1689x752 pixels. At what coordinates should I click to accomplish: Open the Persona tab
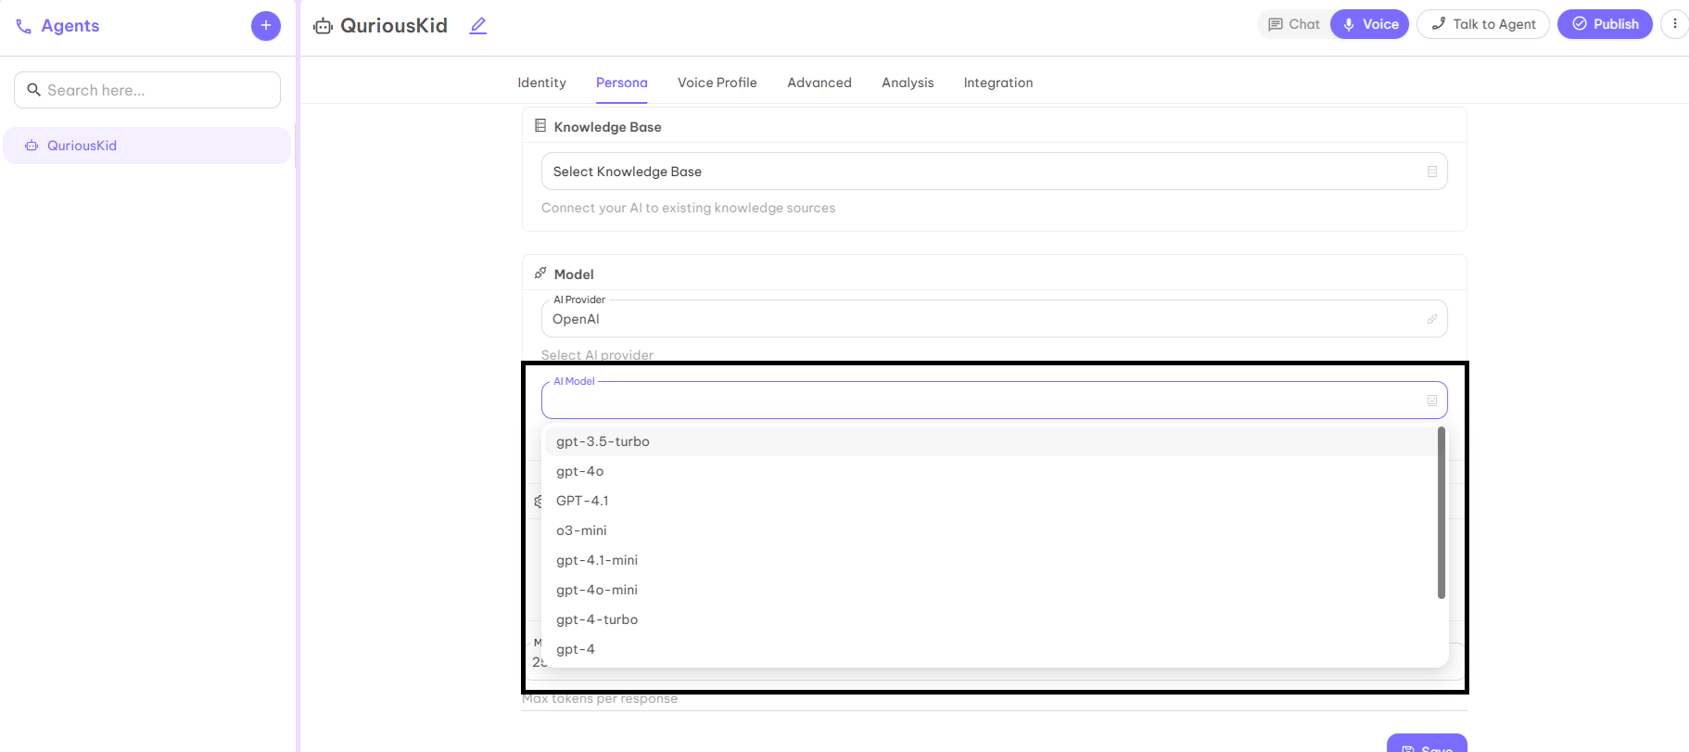pyautogui.click(x=622, y=83)
